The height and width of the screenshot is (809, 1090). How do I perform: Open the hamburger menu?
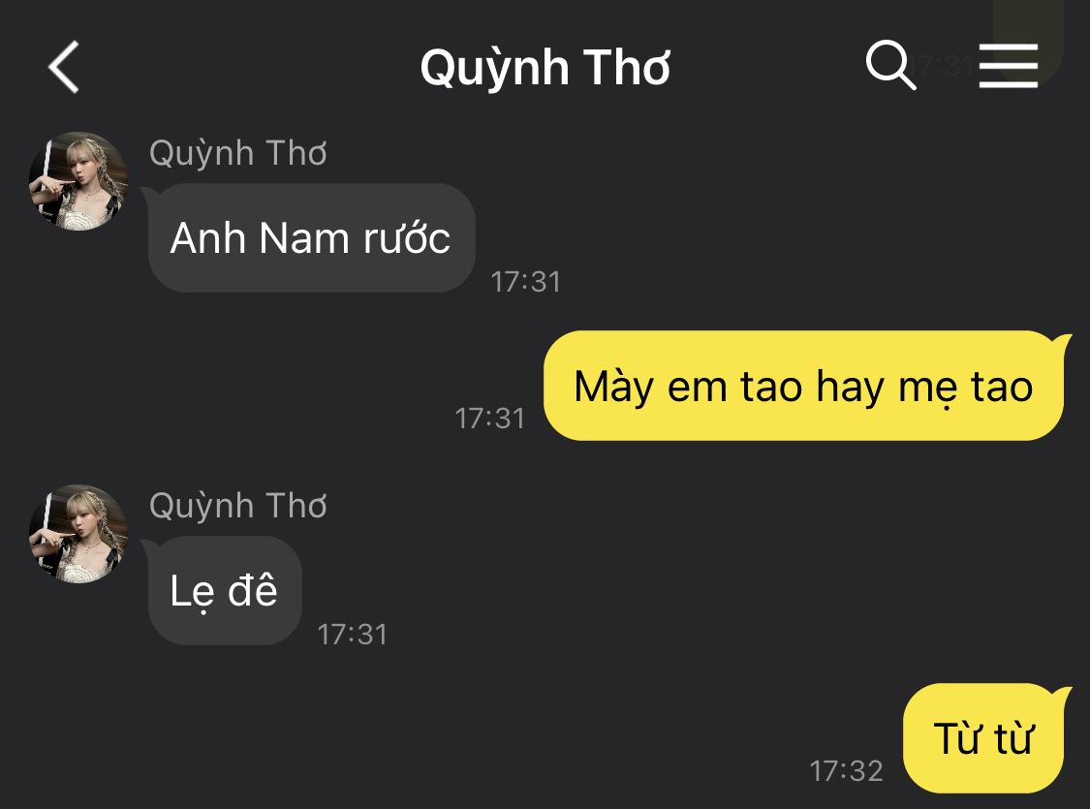(1008, 65)
